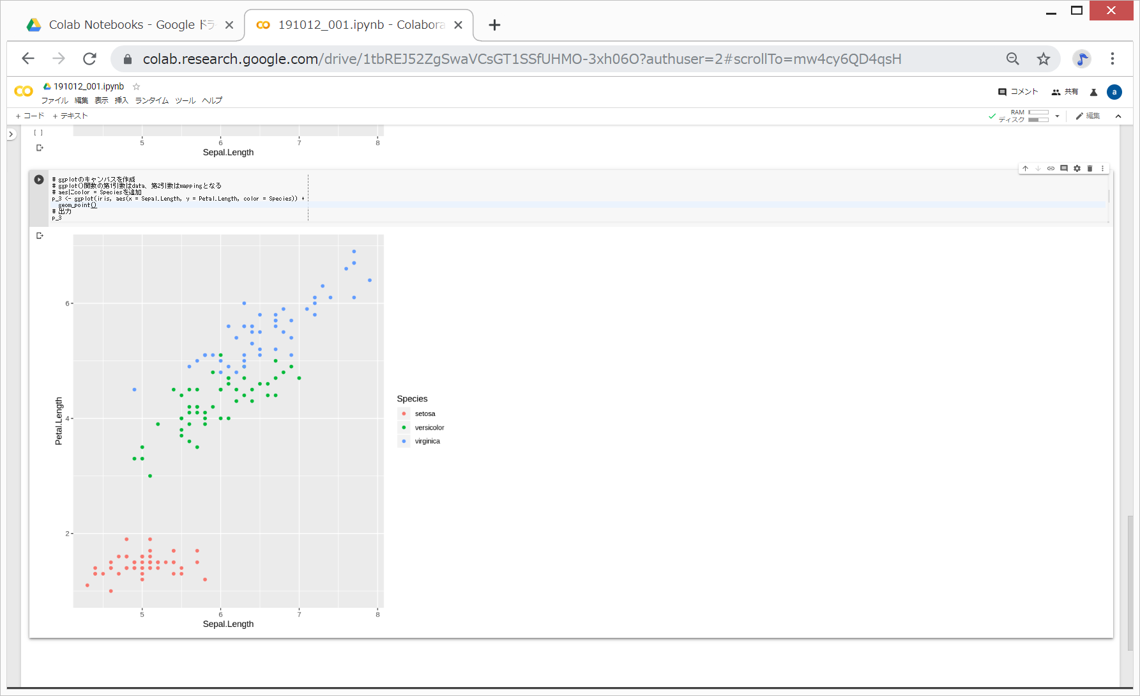The height and width of the screenshot is (696, 1140).
Task: Click the browser address bar URL
Action: click(x=521, y=59)
